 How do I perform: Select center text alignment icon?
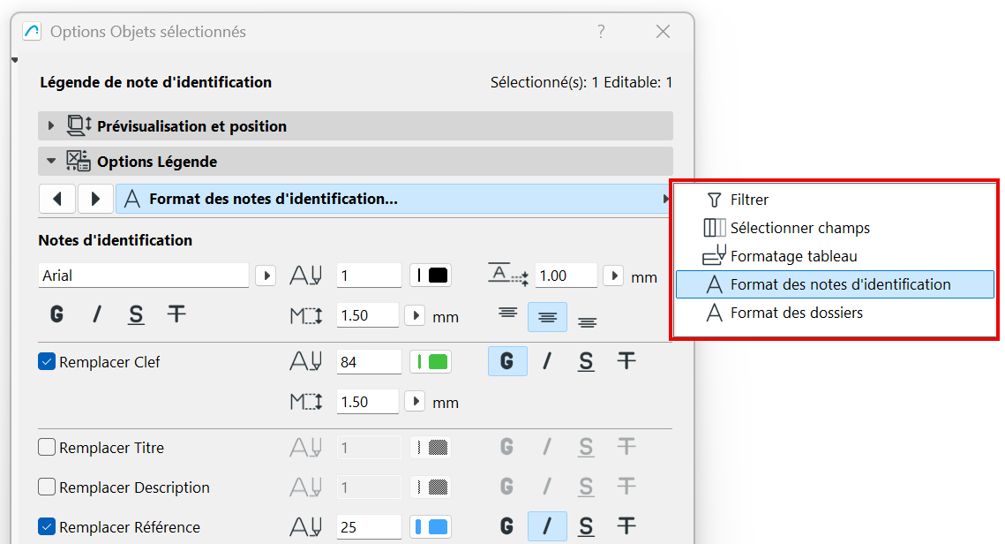pyautogui.click(x=547, y=317)
